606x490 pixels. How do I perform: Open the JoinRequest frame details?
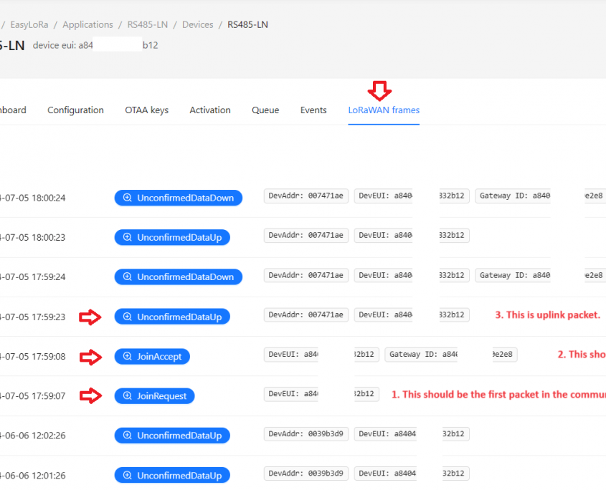154,395
